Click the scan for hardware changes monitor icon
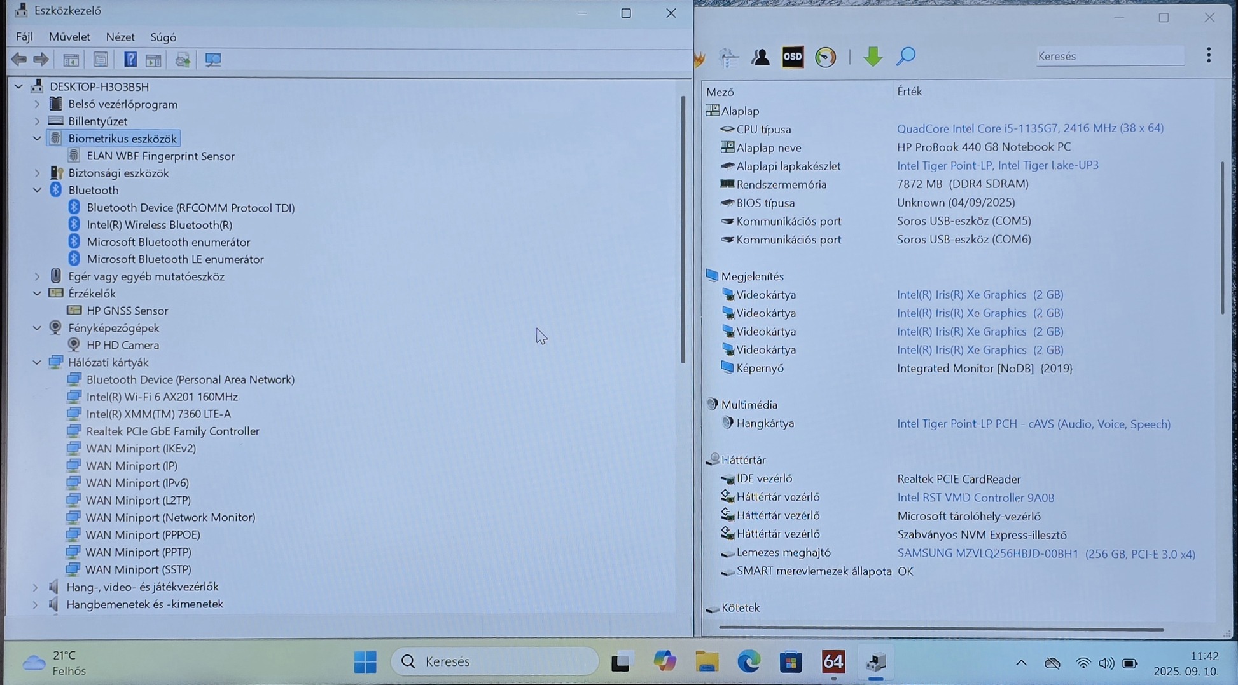Image resolution: width=1238 pixels, height=685 pixels. [213, 60]
